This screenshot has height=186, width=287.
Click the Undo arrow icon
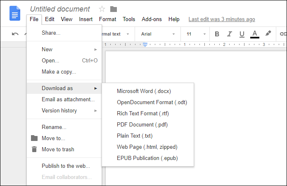point(15,34)
